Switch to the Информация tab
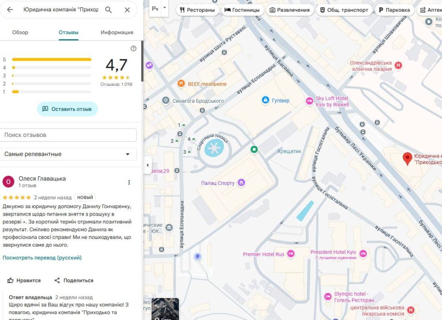Image resolution: width=442 pixels, height=320 pixels. 117,32
